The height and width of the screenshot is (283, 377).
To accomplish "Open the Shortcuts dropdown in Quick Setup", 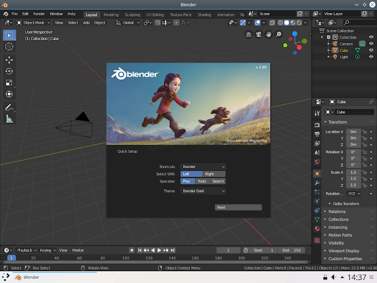I will [203, 167].
